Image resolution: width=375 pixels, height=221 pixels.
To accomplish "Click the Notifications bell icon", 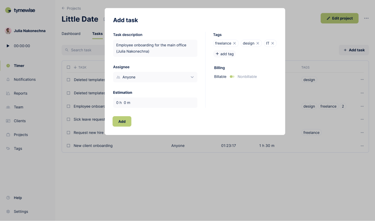I will (x=8, y=79).
